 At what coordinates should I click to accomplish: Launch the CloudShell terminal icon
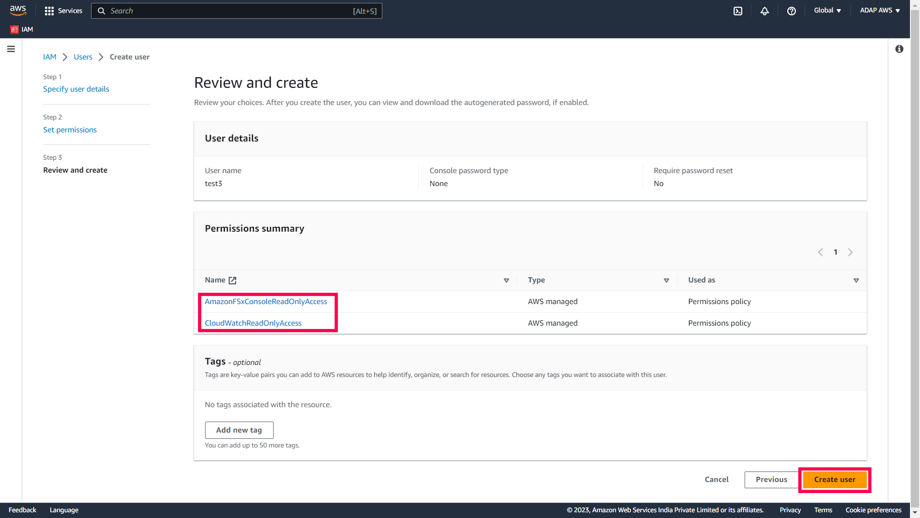738,11
